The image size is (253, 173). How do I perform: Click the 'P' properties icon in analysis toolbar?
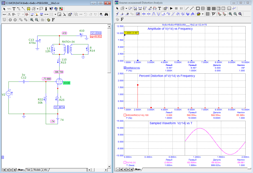214,14
